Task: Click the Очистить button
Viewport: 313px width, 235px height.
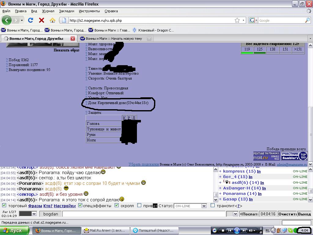Action: (x=287, y=214)
